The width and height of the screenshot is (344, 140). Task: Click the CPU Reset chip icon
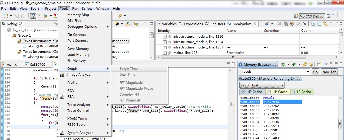coord(117,24)
